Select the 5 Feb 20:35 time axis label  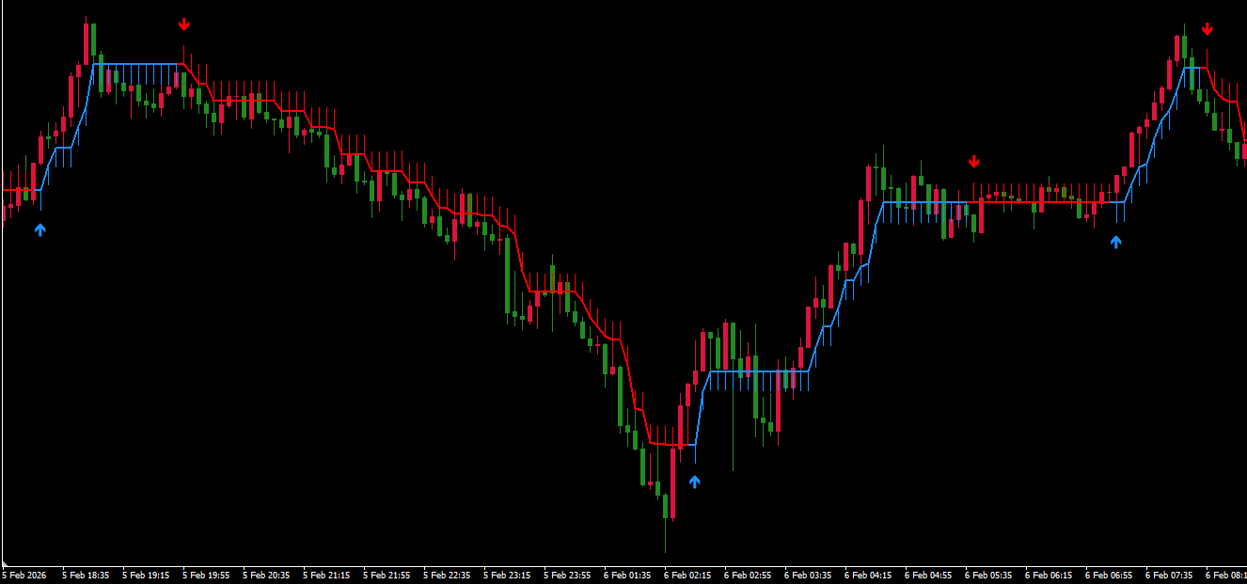point(266,575)
